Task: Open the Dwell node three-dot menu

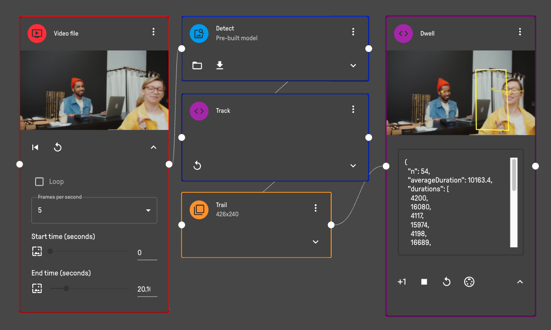Action: pos(520,32)
